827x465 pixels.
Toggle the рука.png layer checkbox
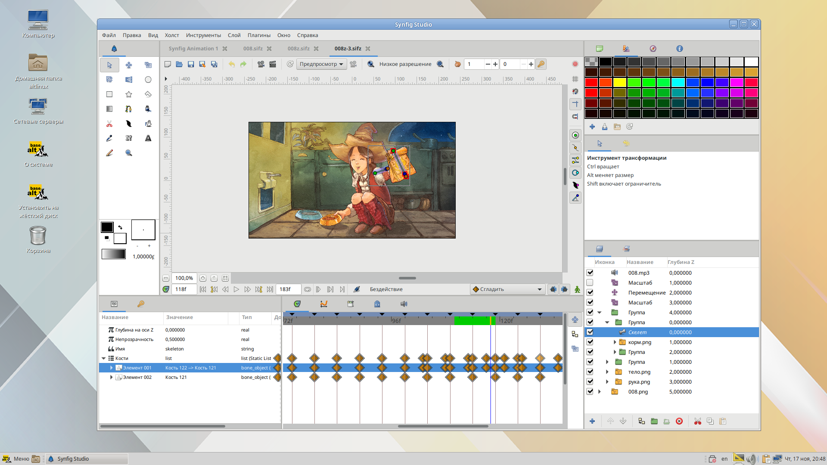click(x=590, y=381)
